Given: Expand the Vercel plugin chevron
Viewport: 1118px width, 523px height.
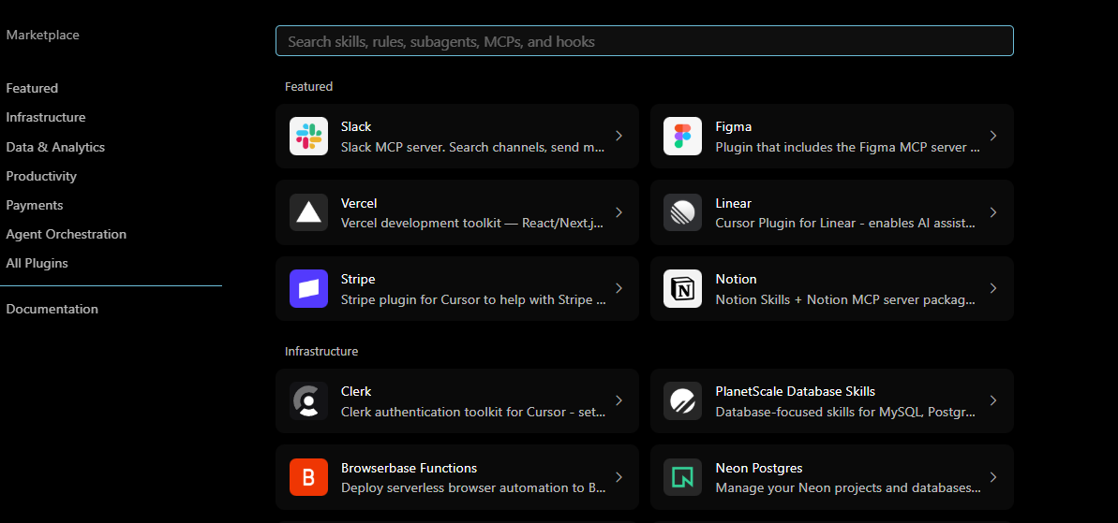Looking at the screenshot, I should [x=619, y=212].
